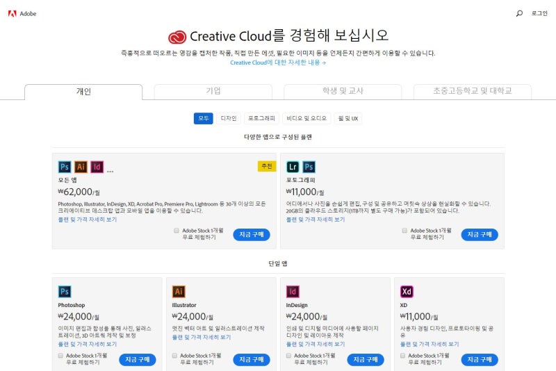Click the XD single app icon
The width and height of the screenshot is (556, 371).
[x=407, y=292]
